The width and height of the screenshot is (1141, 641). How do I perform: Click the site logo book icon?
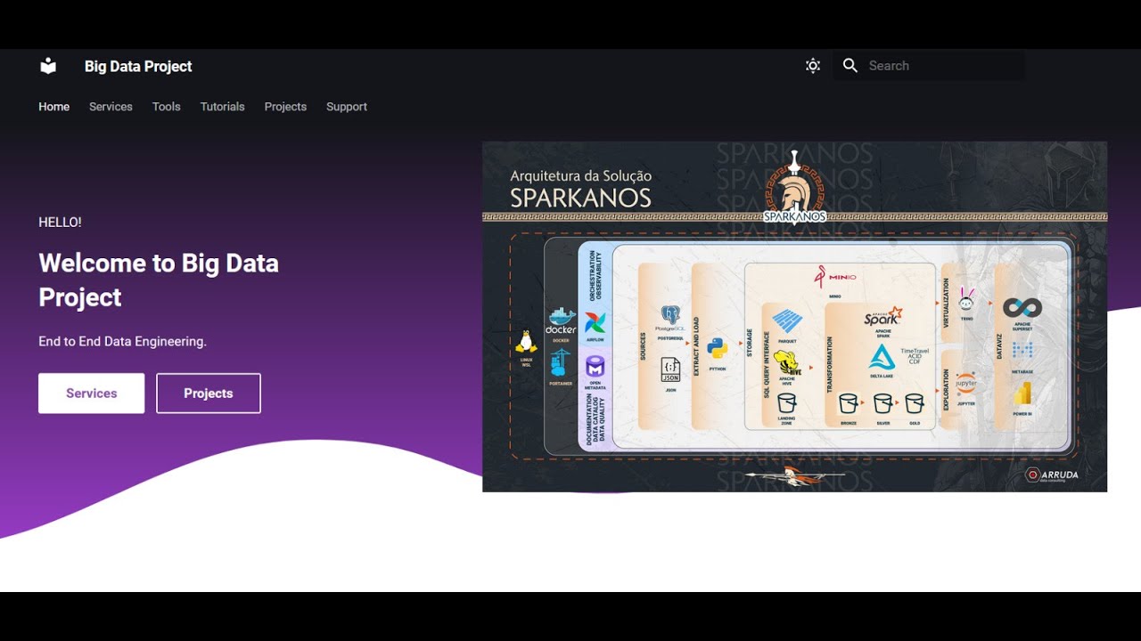48,66
